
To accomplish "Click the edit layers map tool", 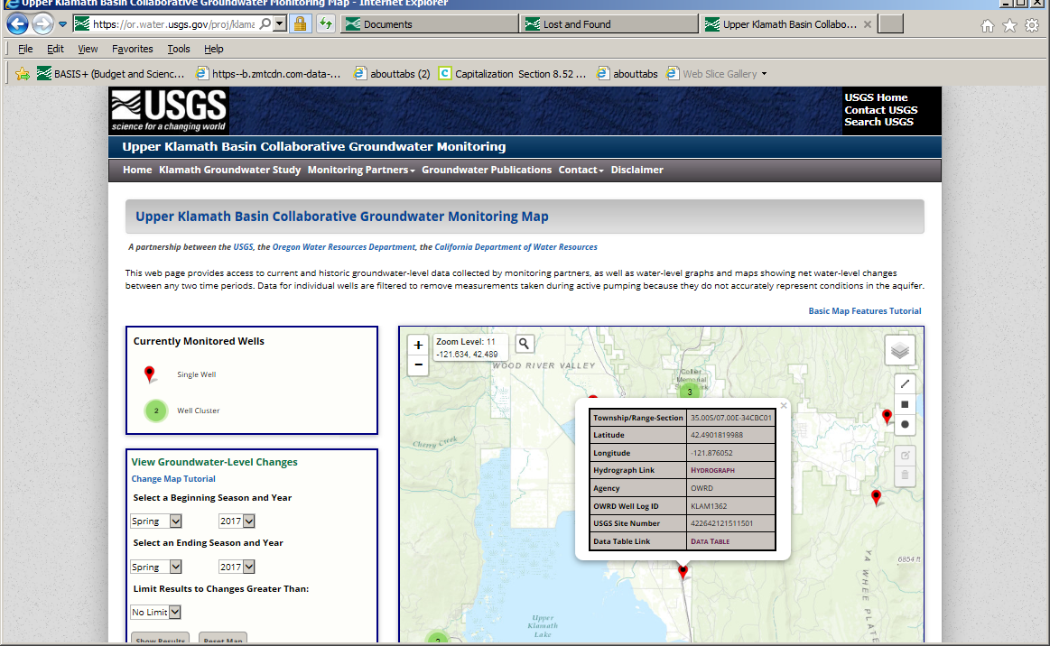I will click(x=905, y=456).
